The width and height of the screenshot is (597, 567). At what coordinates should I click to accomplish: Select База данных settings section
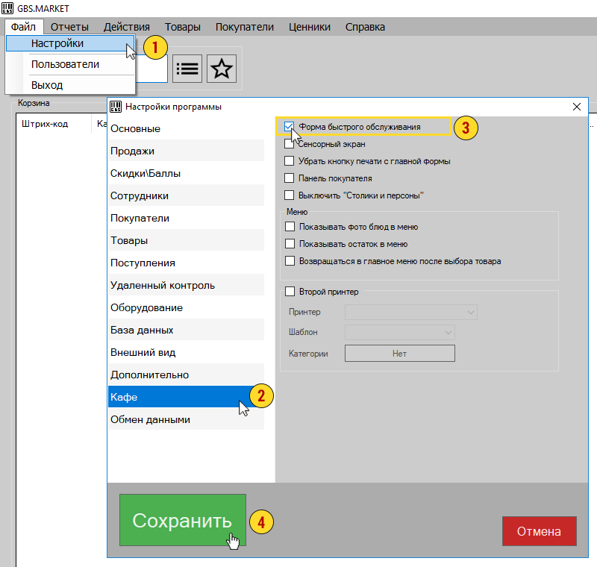point(186,331)
